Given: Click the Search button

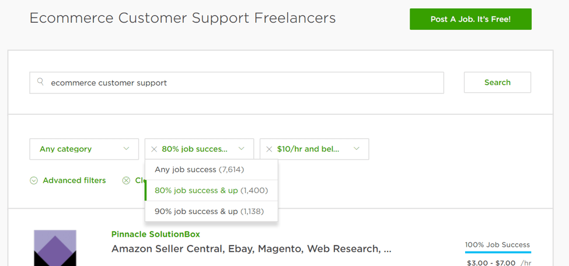Looking at the screenshot, I should point(497,82).
